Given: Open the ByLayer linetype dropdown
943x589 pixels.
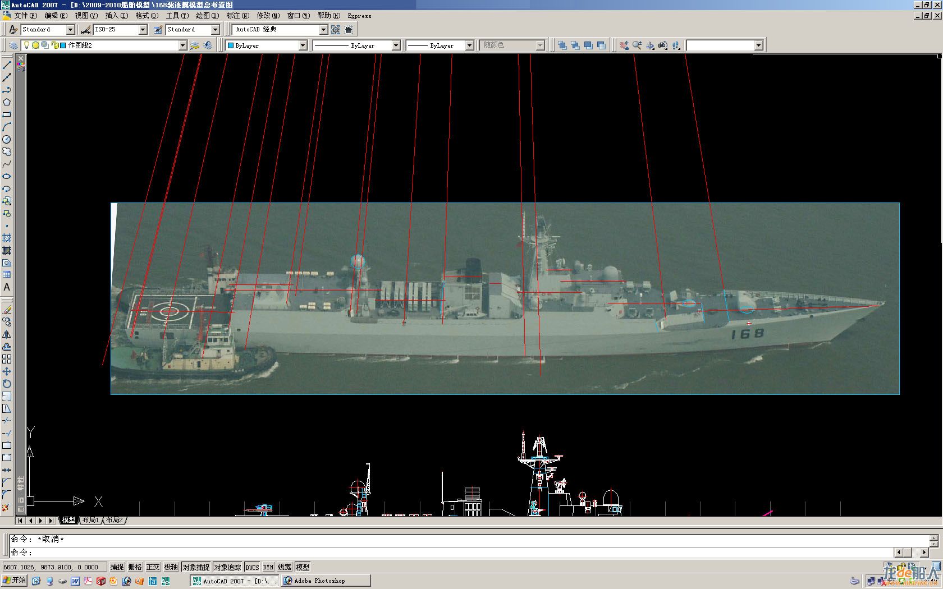Looking at the screenshot, I should point(396,45).
